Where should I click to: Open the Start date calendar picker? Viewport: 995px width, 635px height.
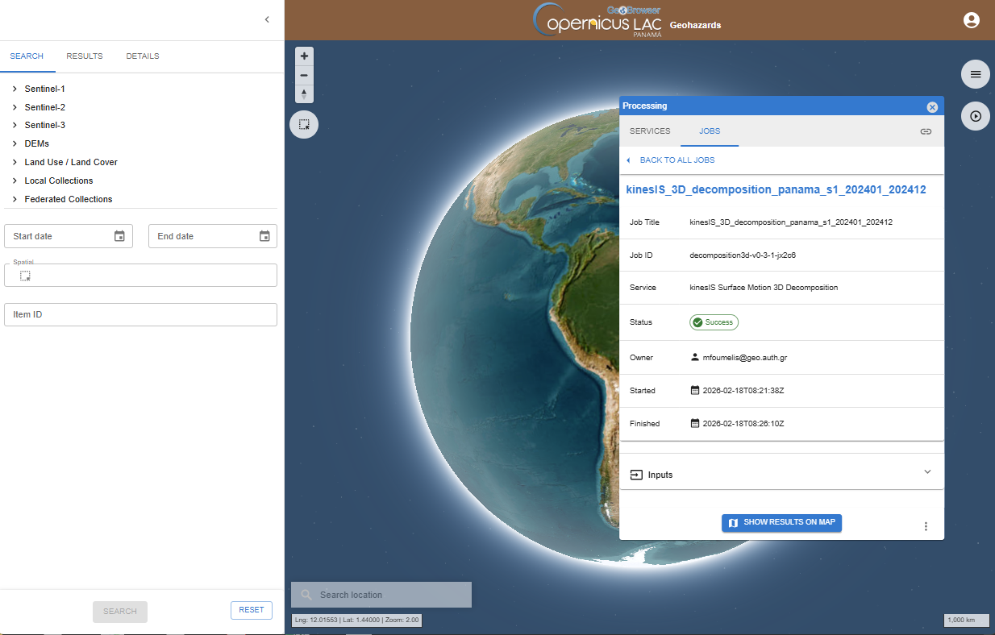(119, 236)
